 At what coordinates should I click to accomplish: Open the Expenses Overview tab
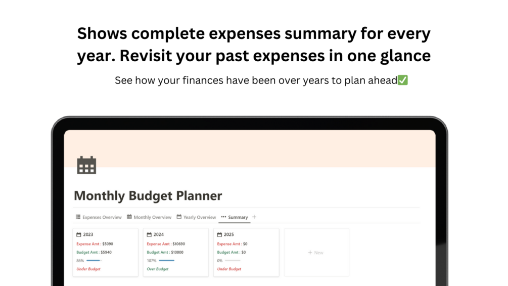click(x=102, y=218)
